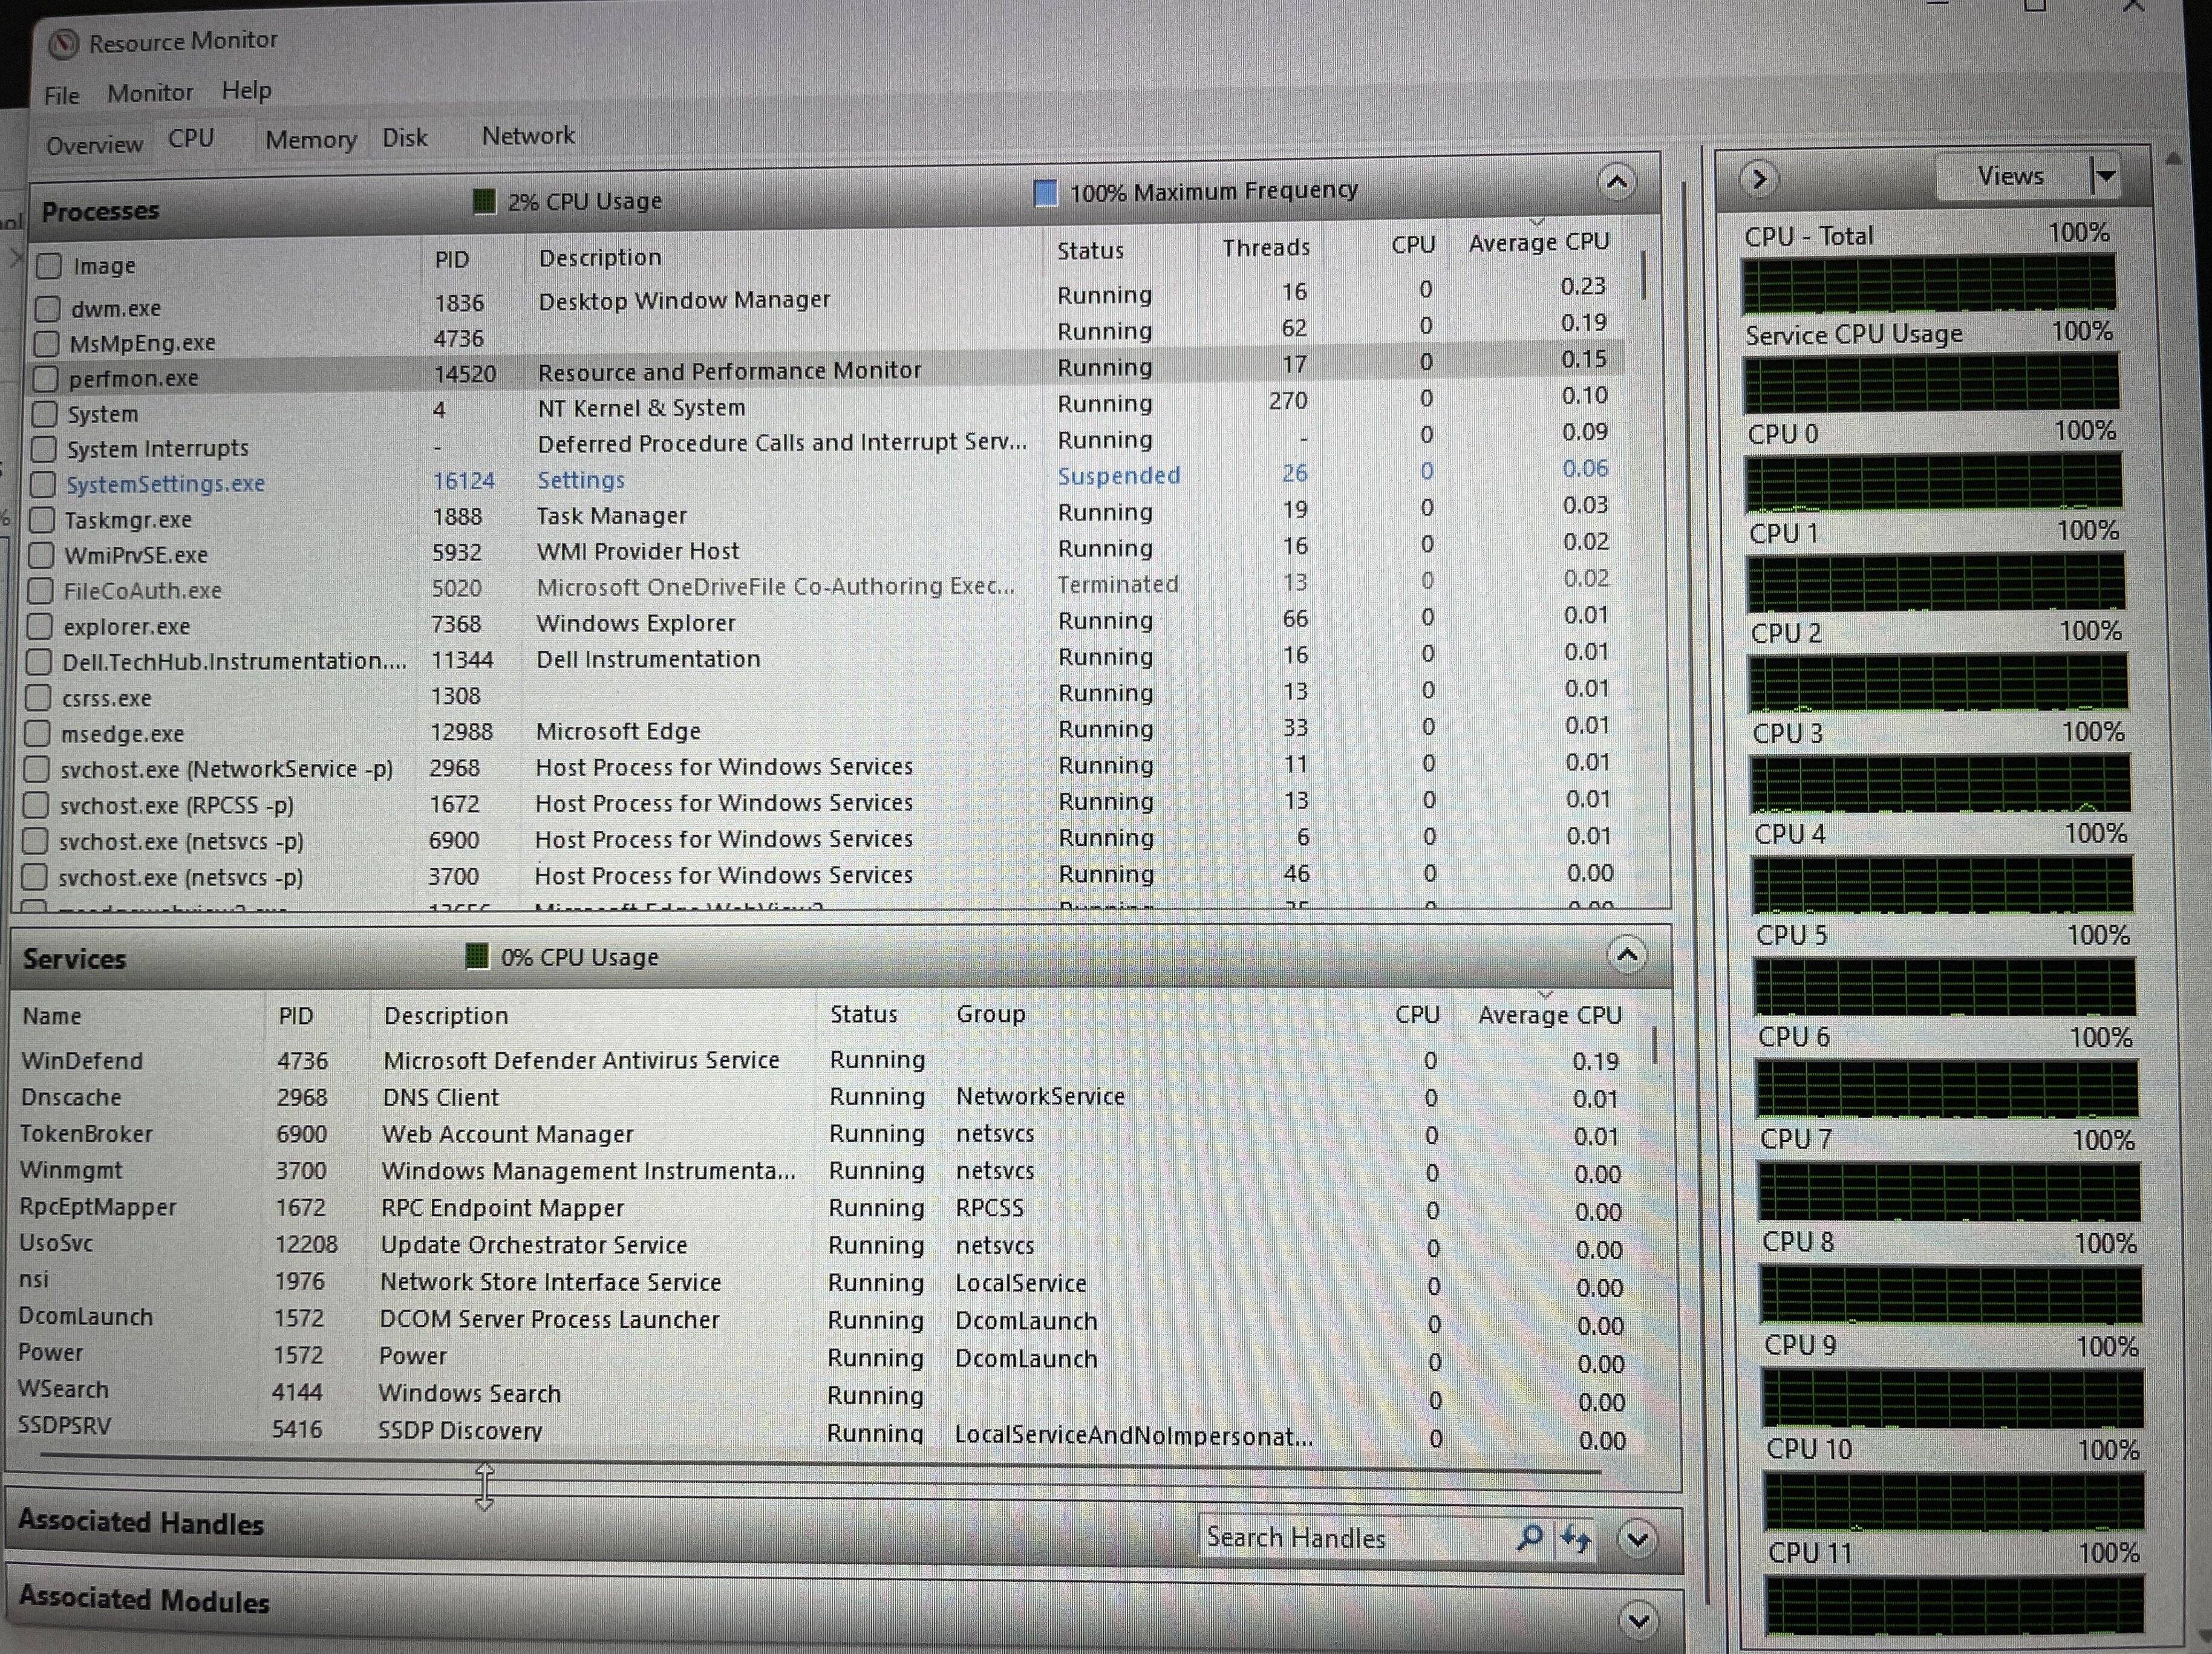The width and height of the screenshot is (2212, 1654).
Task: Click the magnifying glass icon beside Search Handles
Action: (1529, 1537)
